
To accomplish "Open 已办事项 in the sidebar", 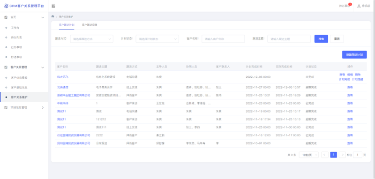I will [16, 47].
